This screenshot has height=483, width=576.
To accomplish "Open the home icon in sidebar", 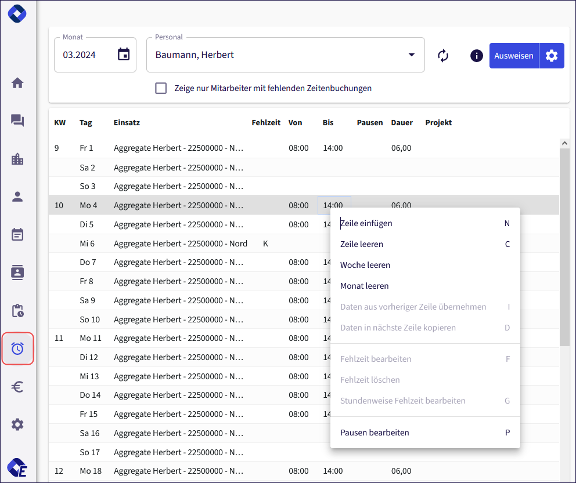I will pos(17,83).
